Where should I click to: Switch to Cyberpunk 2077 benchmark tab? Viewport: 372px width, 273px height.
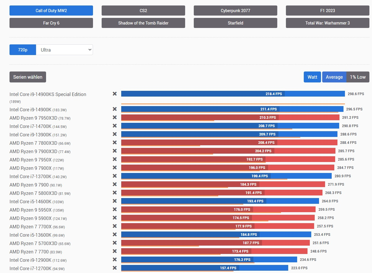pyautogui.click(x=236, y=11)
